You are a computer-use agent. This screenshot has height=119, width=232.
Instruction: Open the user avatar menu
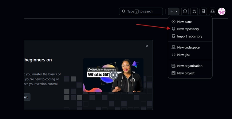pyautogui.click(x=222, y=11)
